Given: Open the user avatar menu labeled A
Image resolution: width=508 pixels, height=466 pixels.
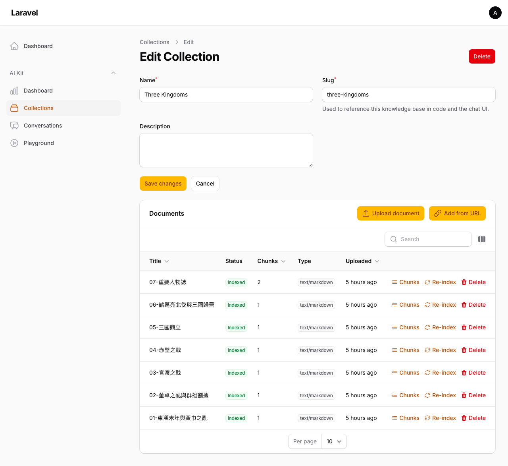Looking at the screenshot, I should point(495,13).
